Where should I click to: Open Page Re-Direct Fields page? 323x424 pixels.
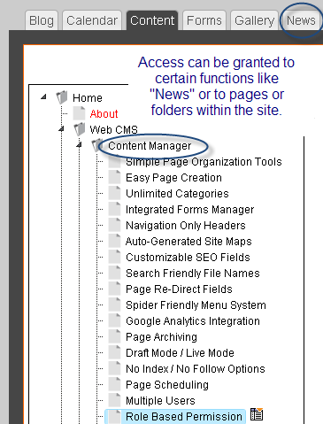[179, 289]
